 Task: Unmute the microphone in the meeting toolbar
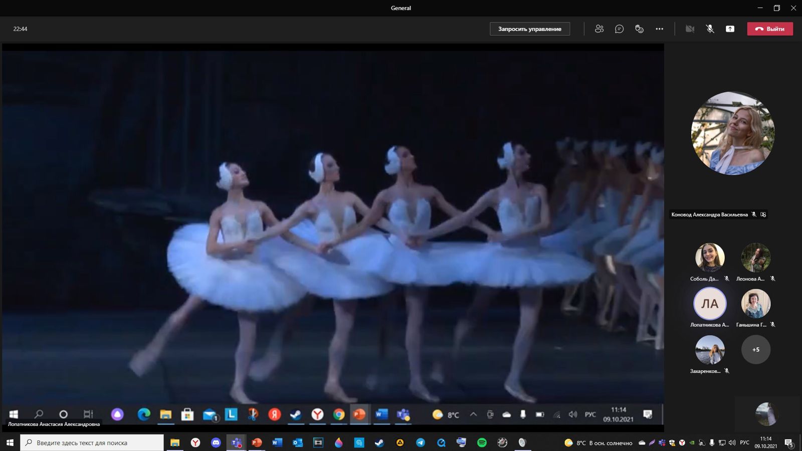coord(710,29)
